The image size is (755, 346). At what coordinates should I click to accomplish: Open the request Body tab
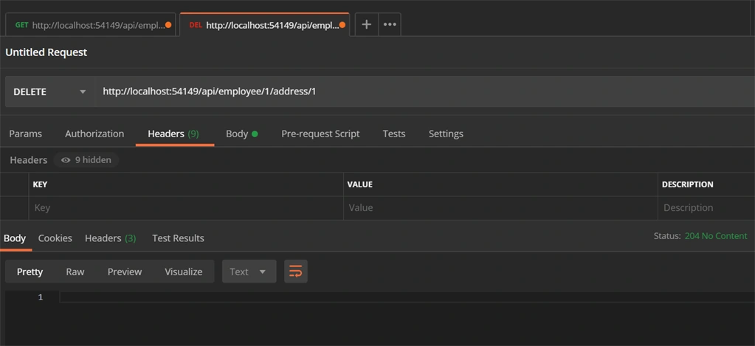242,134
